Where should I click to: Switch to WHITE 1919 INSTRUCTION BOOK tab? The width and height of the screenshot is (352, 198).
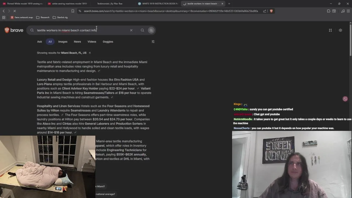[x=158, y=4]
